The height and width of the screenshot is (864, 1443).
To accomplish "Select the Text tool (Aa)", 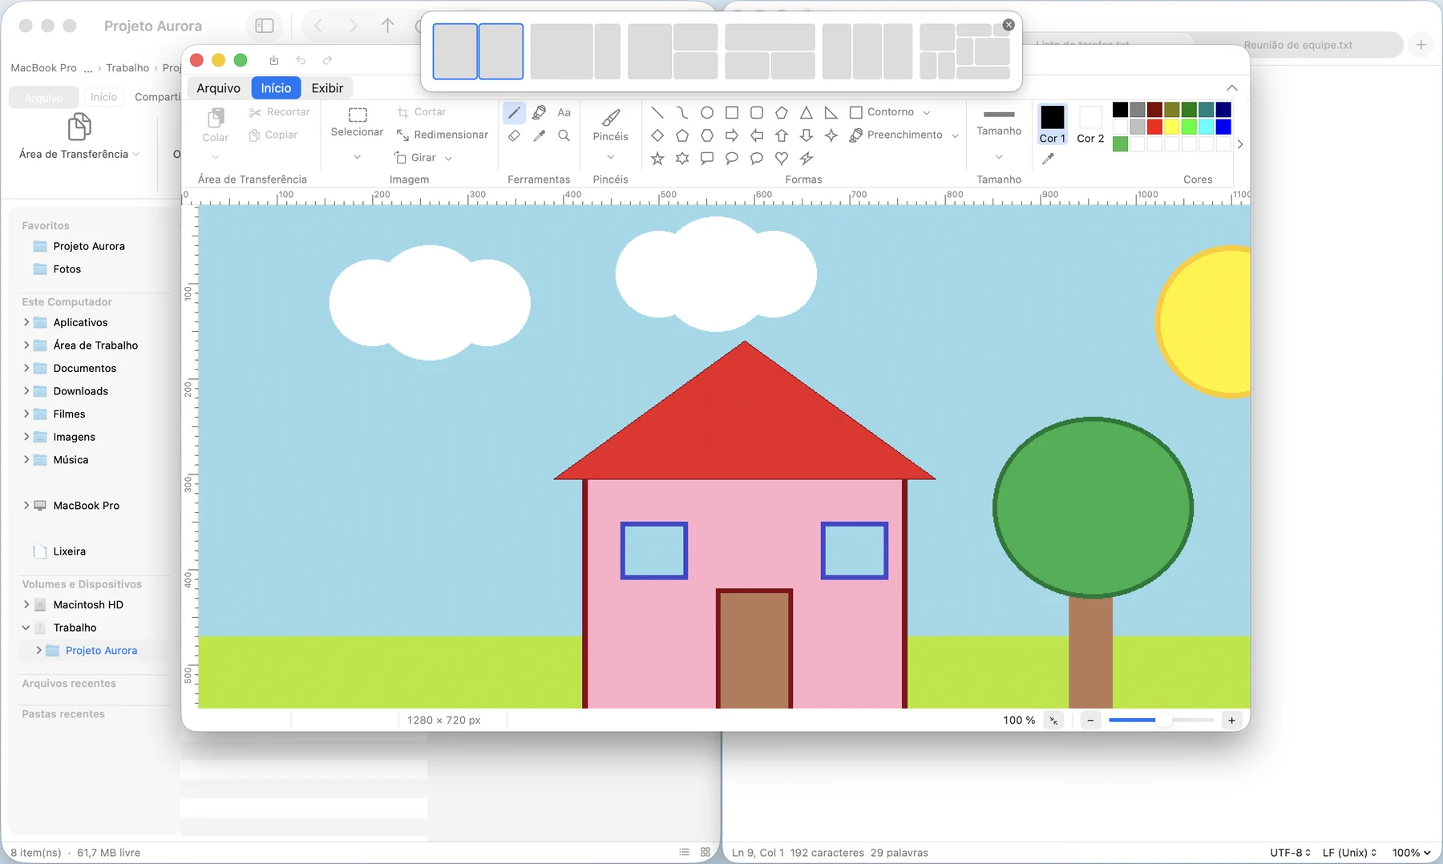I will pos(564,112).
